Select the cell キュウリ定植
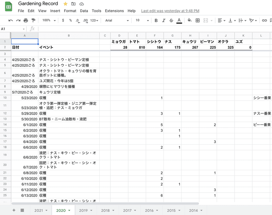Viewport: 272px width, 215px height. click(x=69, y=92)
